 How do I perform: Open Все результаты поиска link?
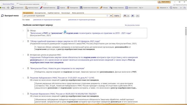pos(132,25)
